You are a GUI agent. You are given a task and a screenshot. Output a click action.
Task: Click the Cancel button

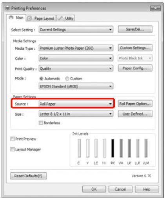[120, 189]
